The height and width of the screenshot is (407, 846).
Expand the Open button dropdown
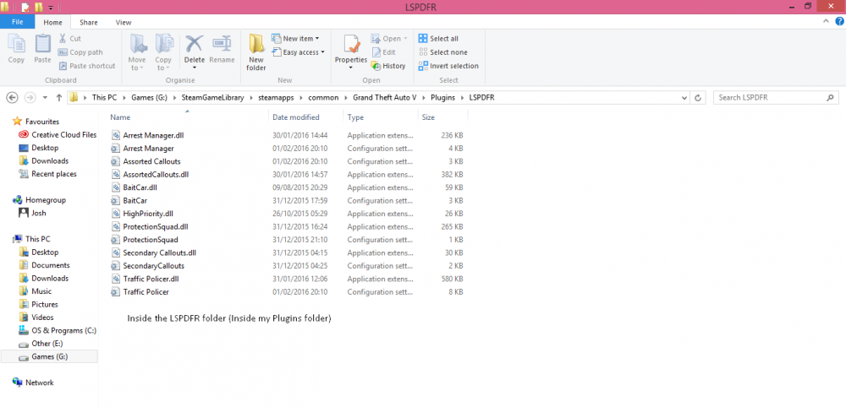(405, 39)
